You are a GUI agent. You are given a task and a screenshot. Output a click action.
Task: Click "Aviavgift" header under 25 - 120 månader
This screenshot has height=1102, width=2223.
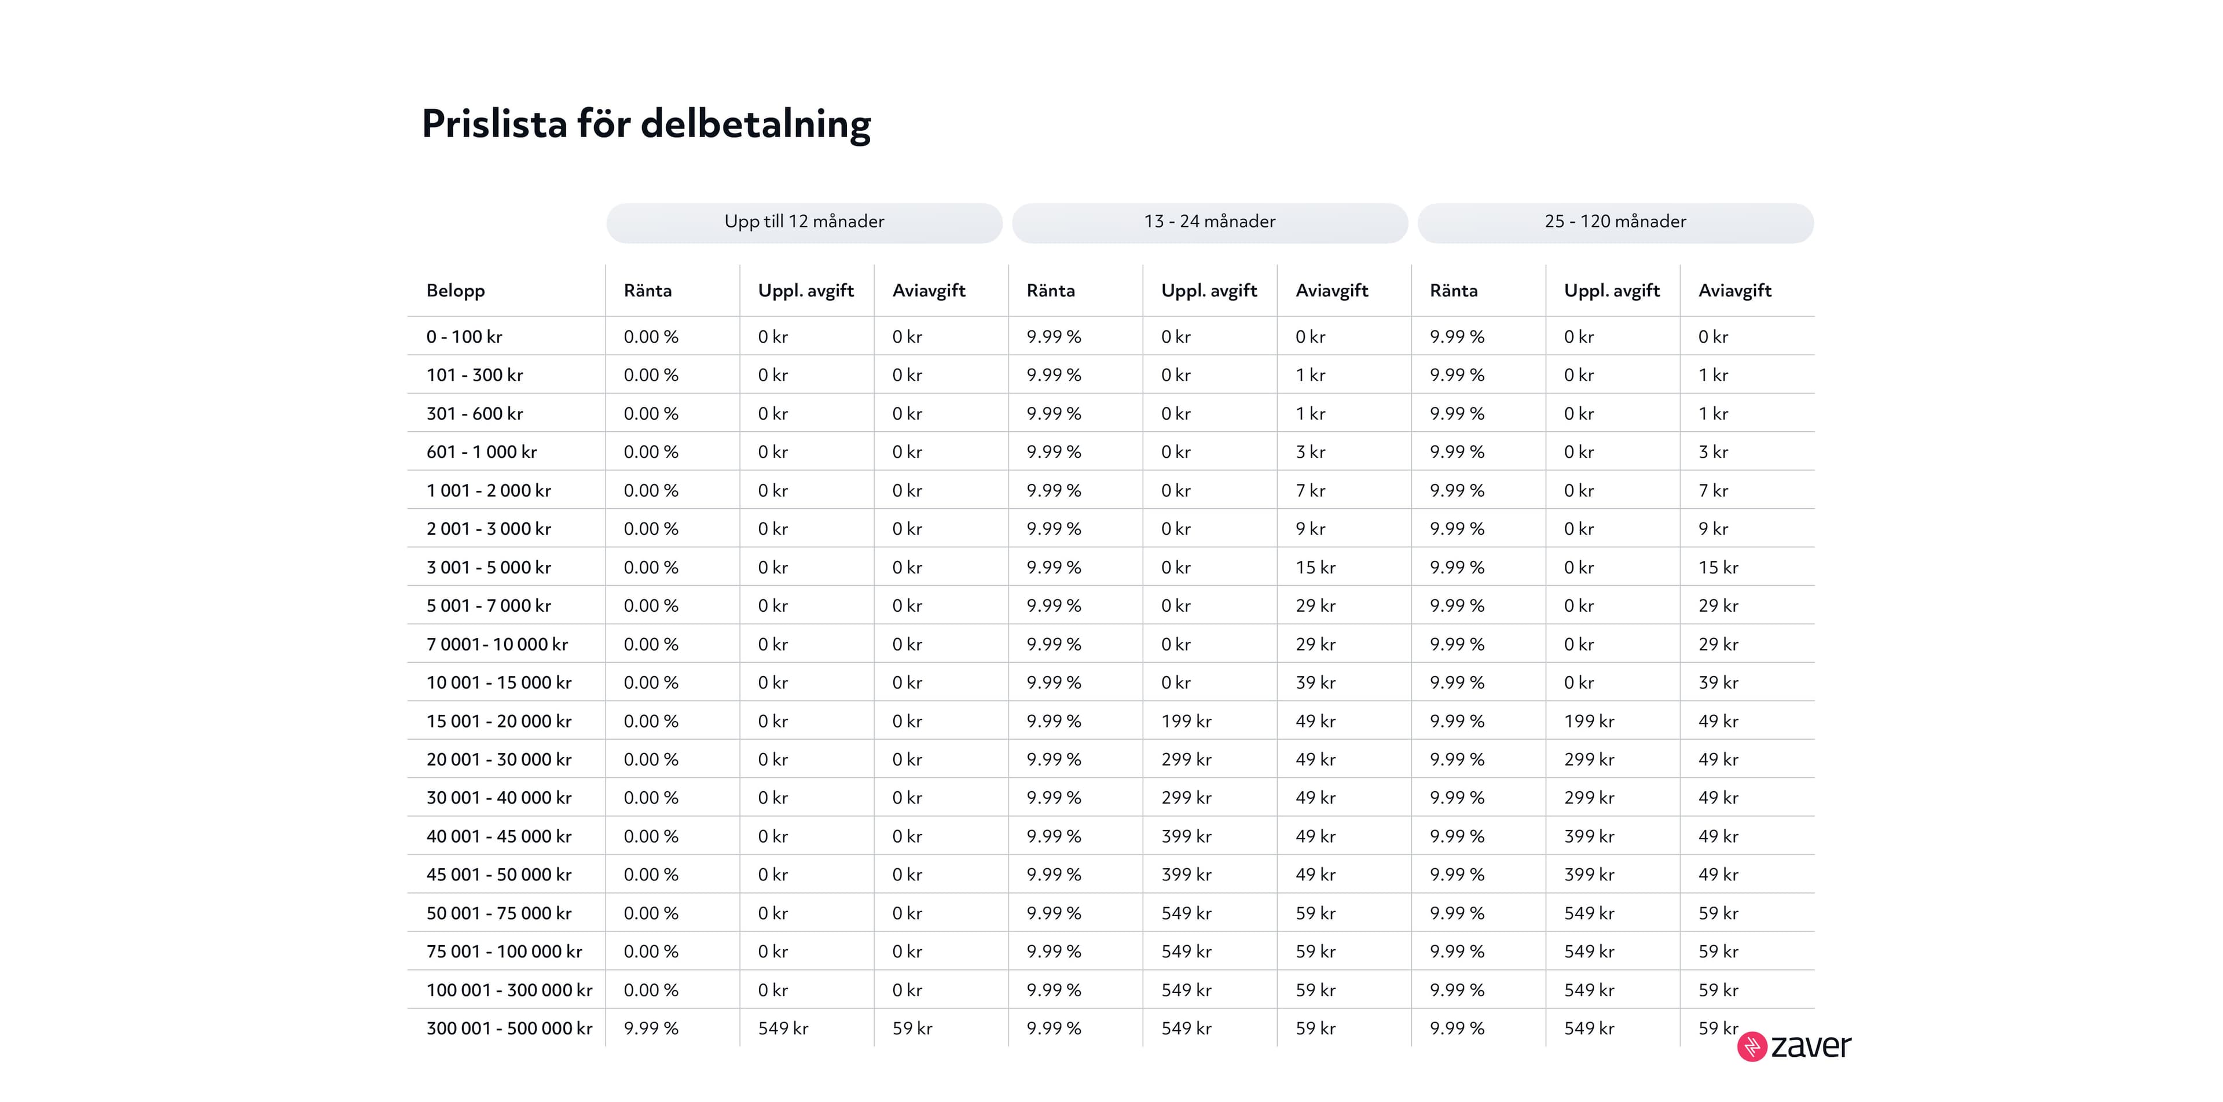point(1734,291)
